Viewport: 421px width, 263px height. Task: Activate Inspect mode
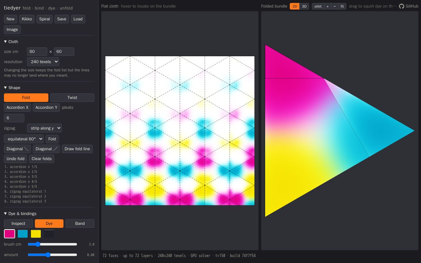18,224
